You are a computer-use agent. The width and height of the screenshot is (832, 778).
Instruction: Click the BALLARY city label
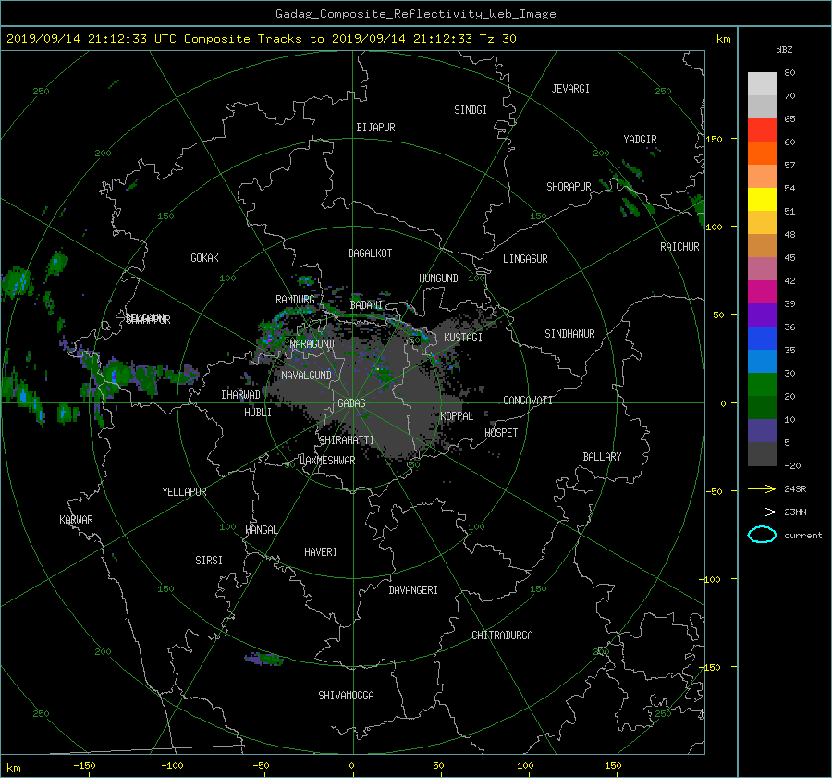coord(602,457)
